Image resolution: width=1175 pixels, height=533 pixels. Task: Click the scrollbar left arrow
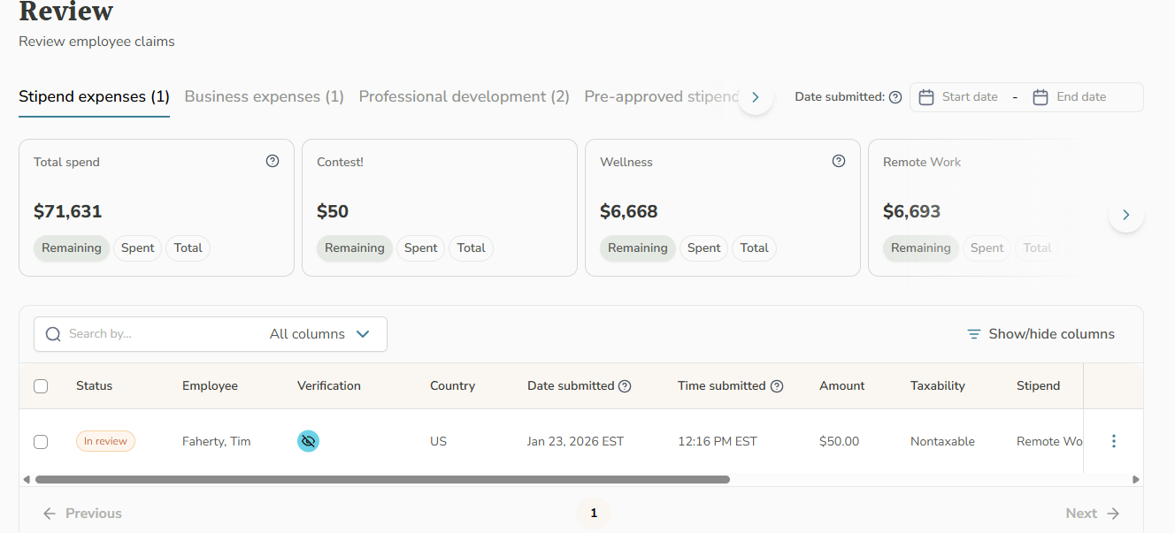tap(27, 480)
